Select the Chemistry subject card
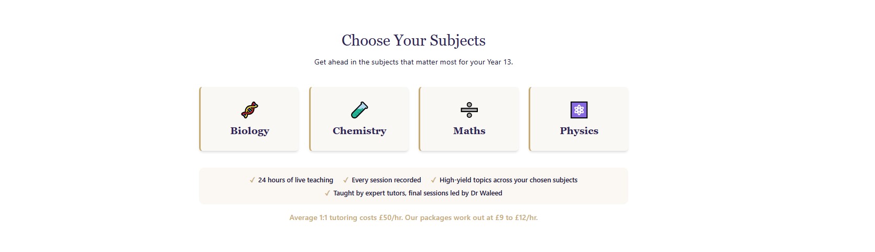Screen dimensions: 875x252 359,119
